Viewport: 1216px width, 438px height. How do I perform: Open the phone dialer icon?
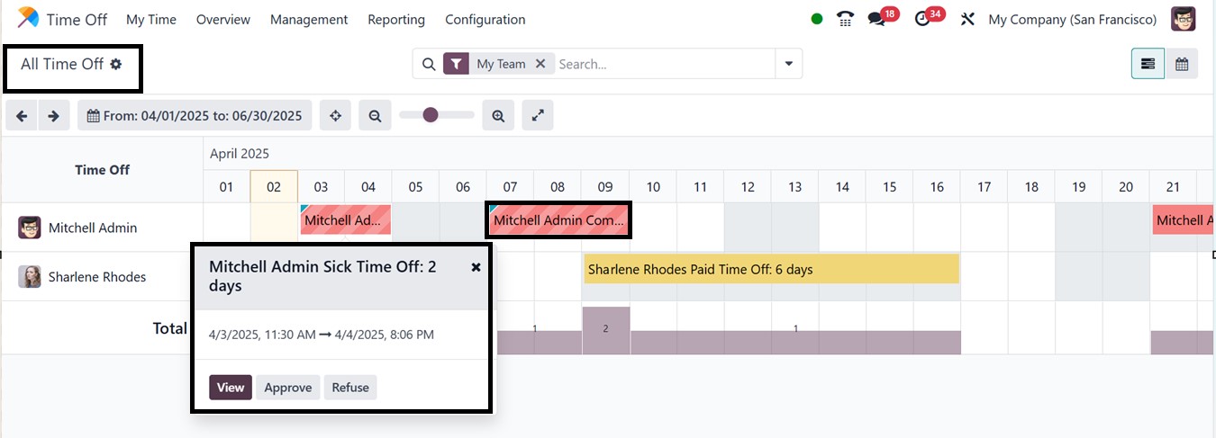coord(845,19)
